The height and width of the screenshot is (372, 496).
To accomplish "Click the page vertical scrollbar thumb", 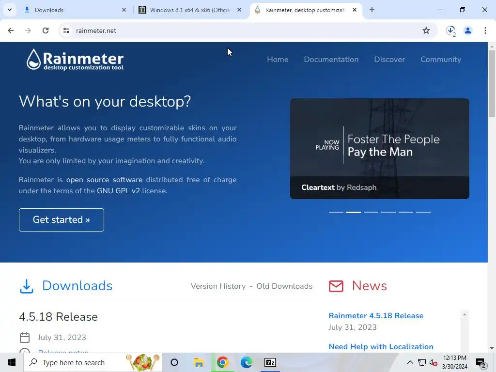I will 492,84.
